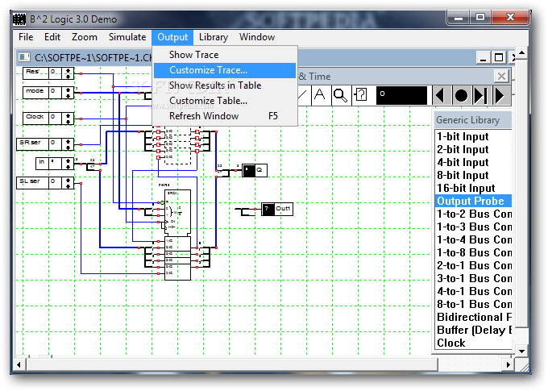Click the value cell of Clock input

pos(55,119)
